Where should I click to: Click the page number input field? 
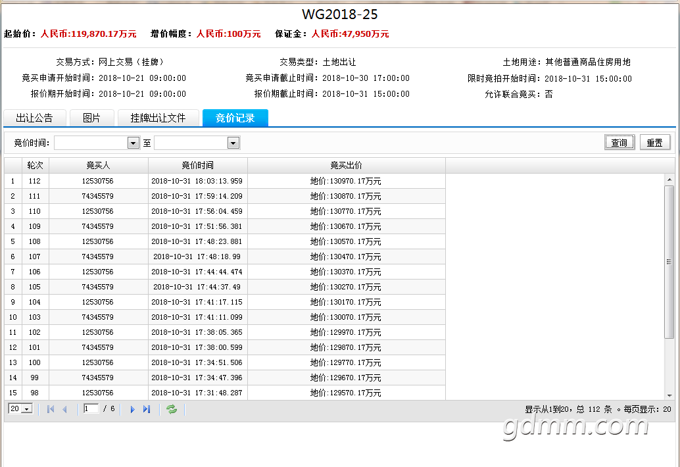coord(91,408)
